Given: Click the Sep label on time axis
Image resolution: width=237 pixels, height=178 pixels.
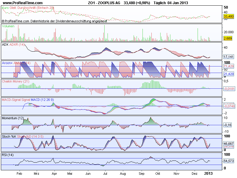Looking at the screenshot, I should click(142, 174).
